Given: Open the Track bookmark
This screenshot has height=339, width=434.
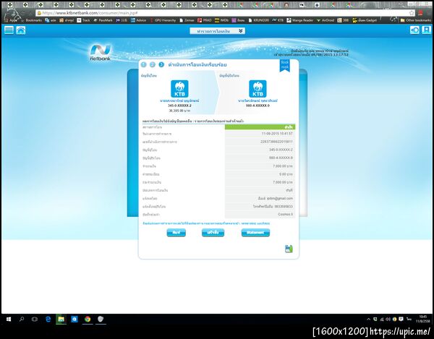Looking at the screenshot, I should 84,20.
